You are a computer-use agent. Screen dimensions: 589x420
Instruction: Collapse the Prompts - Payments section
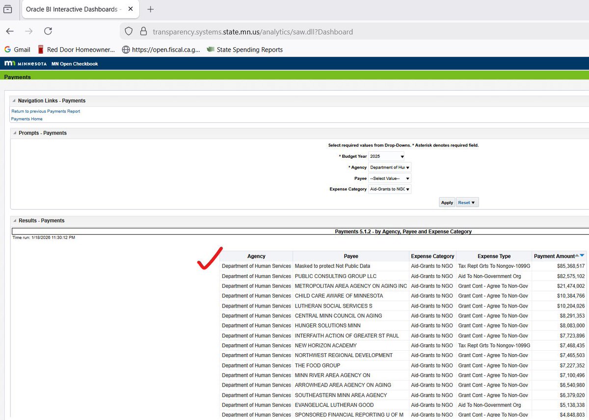coord(14,133)
